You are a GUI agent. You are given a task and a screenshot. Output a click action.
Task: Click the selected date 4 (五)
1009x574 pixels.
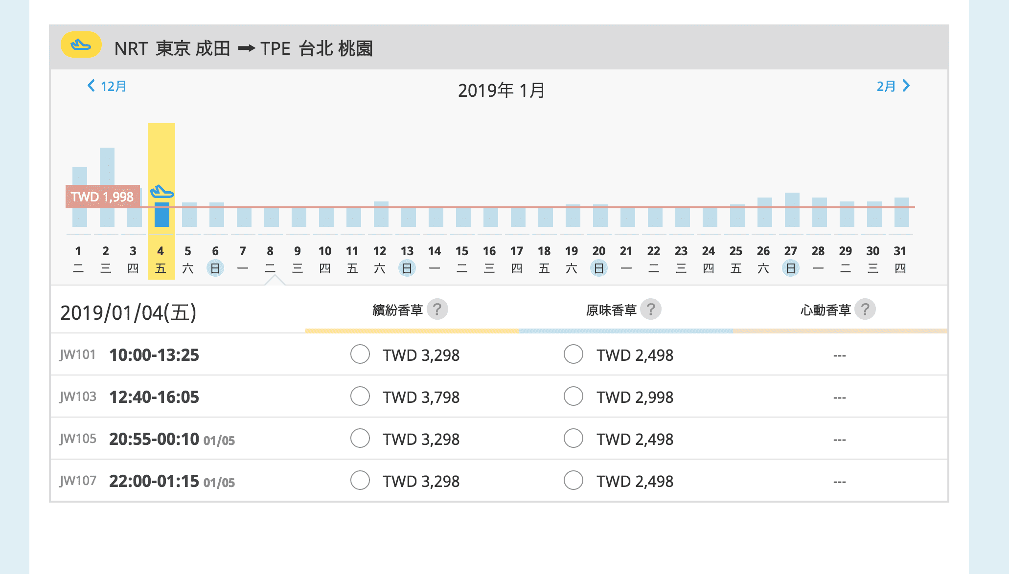[x=161, y=259]
